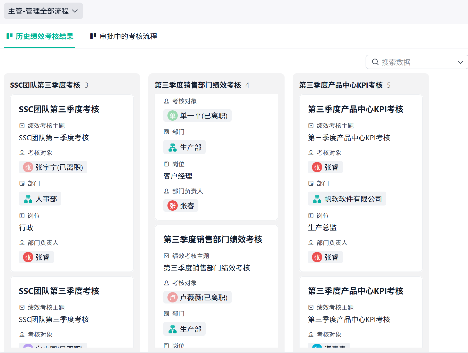468x353 pixels.
Task: Click the 第三季度销售部门绩效考核 column header
Action: pos(198,85)
